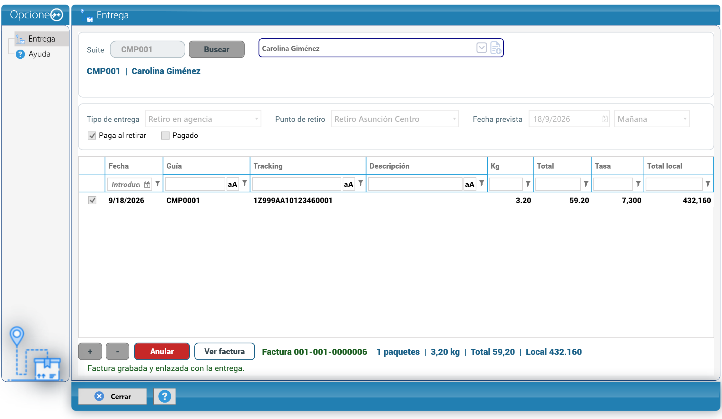Open the calendar icon in the Fecha filter
The width and height of the screenshot is (722, 419).
(x=147, y=184)
